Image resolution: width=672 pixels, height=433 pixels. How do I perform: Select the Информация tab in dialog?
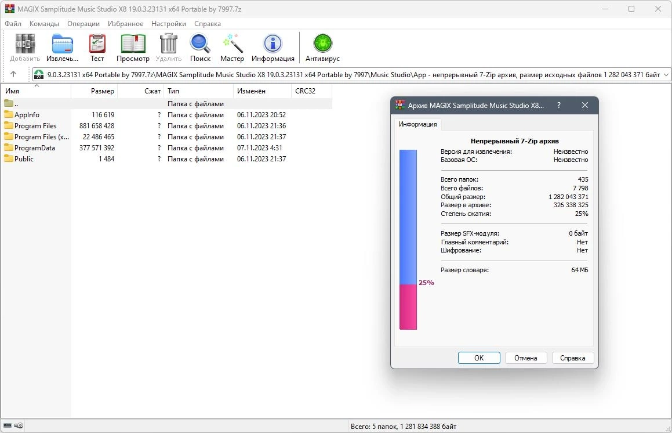(x=418, y=124)
